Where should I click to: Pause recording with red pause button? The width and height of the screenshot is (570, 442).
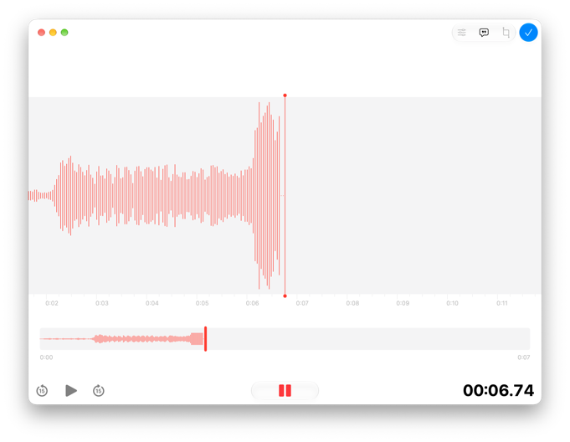(x=285, y=391)
